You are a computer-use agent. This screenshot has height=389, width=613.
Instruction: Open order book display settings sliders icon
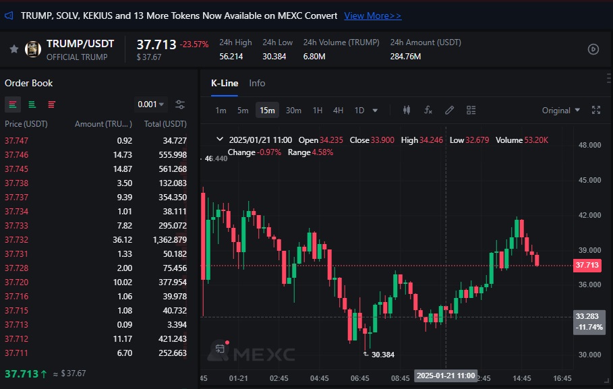(180, 104)
